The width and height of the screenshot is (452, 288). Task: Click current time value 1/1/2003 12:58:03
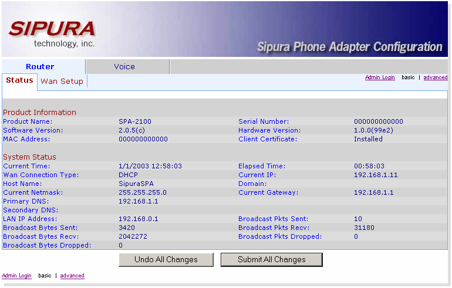coord(150,166)
